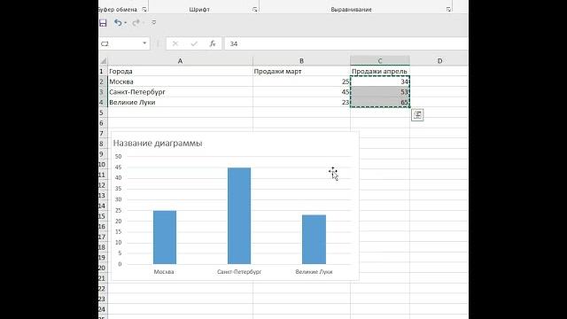Click the vertical axis value 50
Image resolution: width=567 pixels, height=319 pixels.
point(118,157)
